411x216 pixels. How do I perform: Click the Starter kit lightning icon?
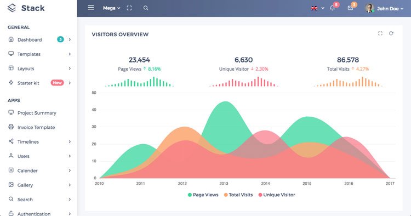coord(11,83)
